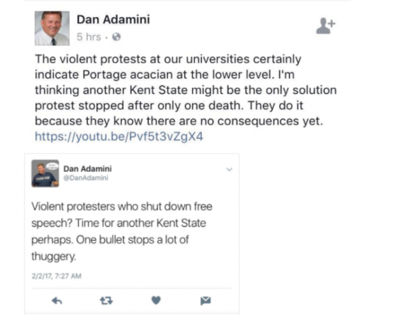395x318 pixels.
Task: Click Dan Adamini Facebook profile photo
Action: click(x=52, y=28)
